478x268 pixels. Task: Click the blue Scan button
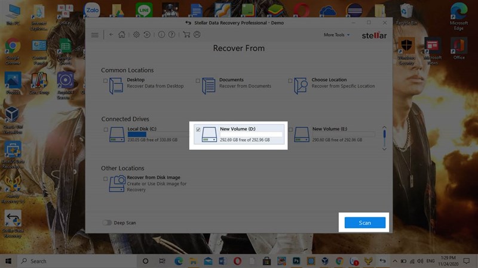tap(365, 223)
